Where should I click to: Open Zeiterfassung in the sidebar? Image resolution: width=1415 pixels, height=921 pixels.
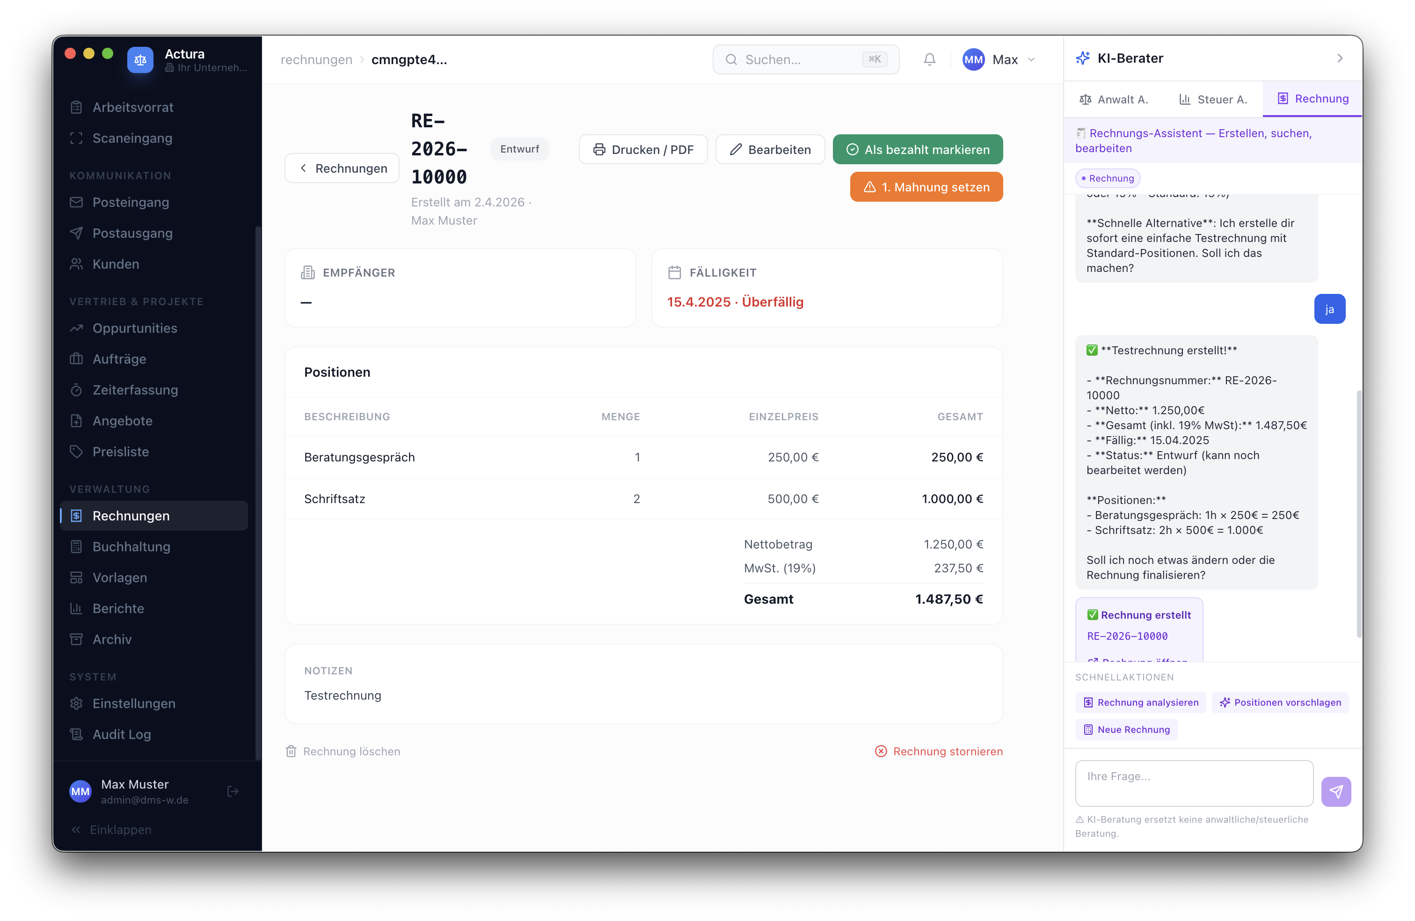pos(135,390)
